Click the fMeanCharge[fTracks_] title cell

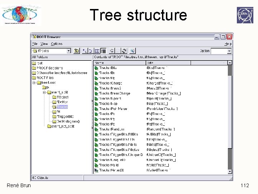coord(163,93)
